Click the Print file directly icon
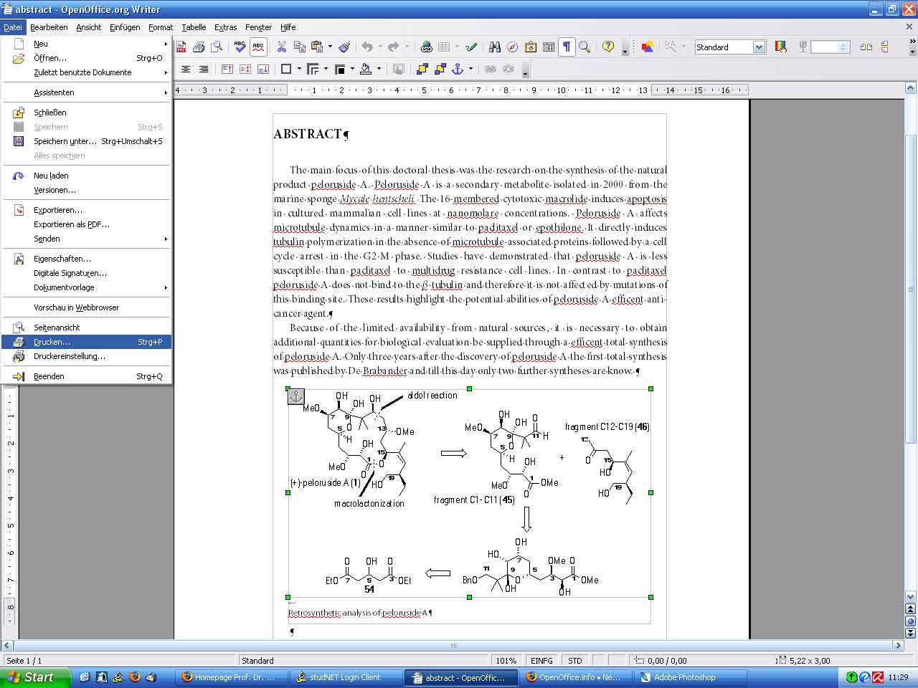 pos(199,47)
